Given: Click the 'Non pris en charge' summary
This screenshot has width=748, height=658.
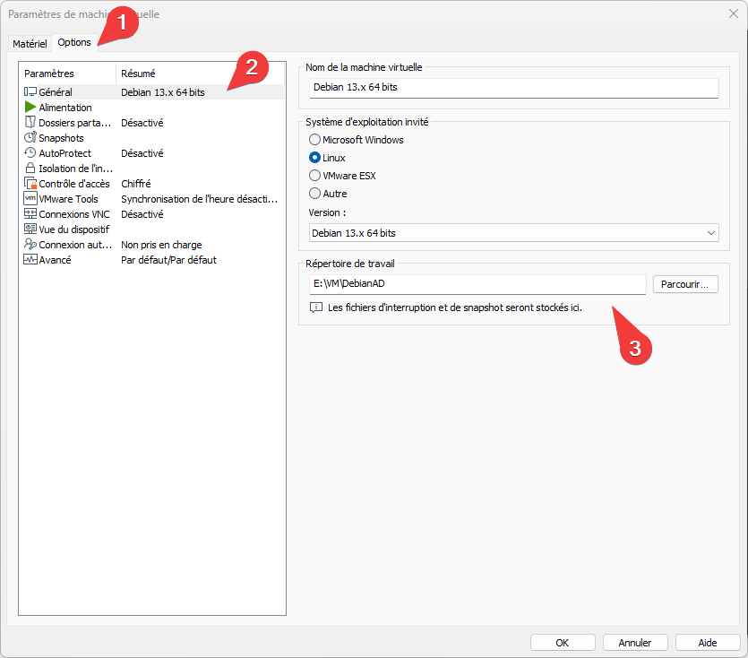Looking at the screenshot, I should pos(161,245).
